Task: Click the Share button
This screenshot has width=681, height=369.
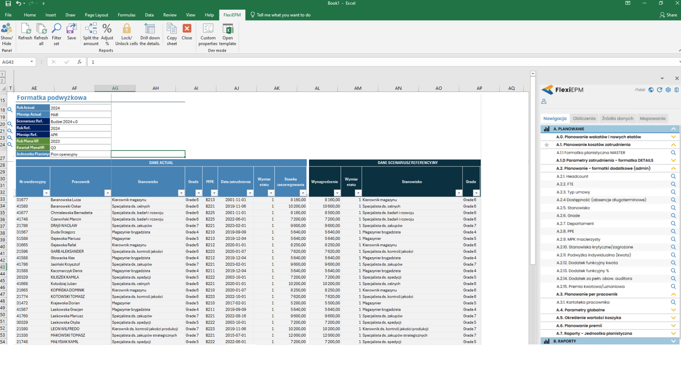Action: (x=668, y=15)
